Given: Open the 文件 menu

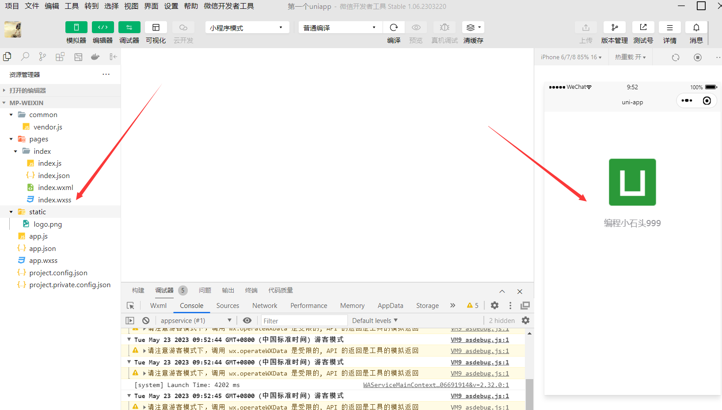Looking at the screenshot, I should 32,6.
